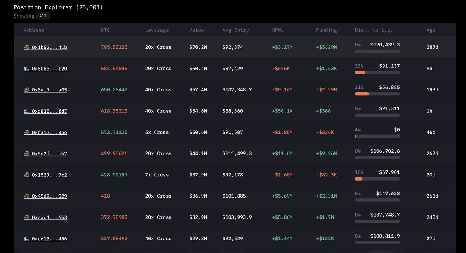Click the creature icon beside address 0x5d2f...bb7
This screenshot has width=466, height=253.
(26, 154)
